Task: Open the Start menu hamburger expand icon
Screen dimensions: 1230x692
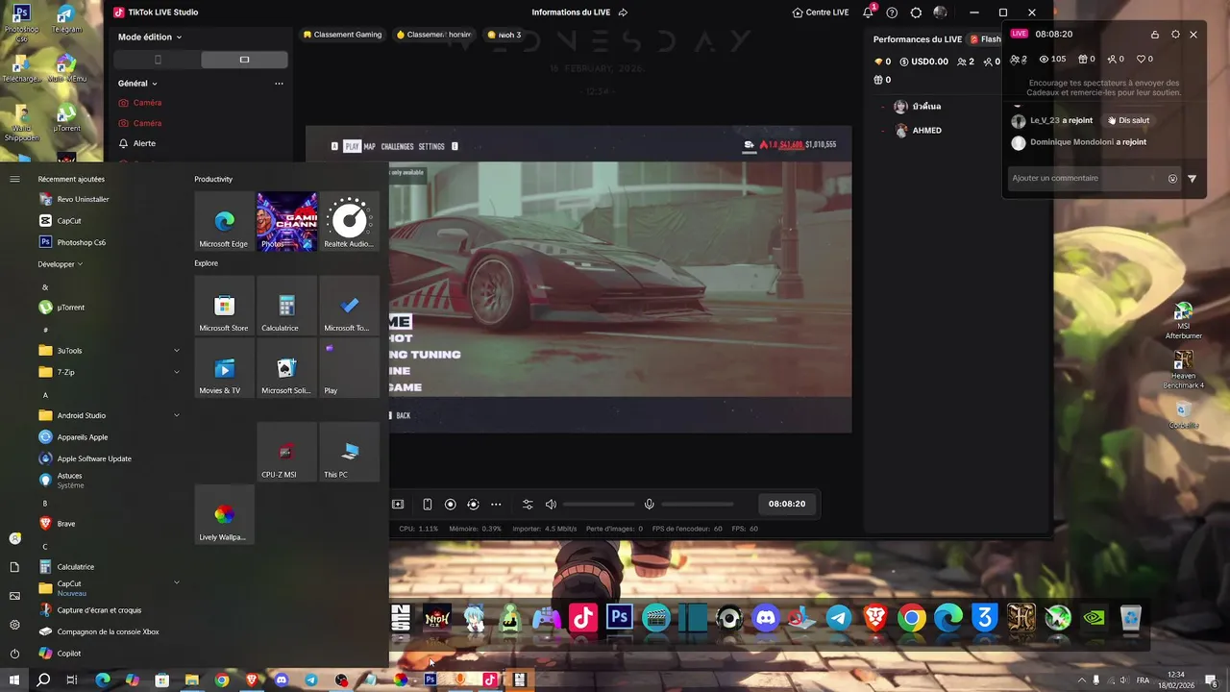Action: [x=14, y=179]
